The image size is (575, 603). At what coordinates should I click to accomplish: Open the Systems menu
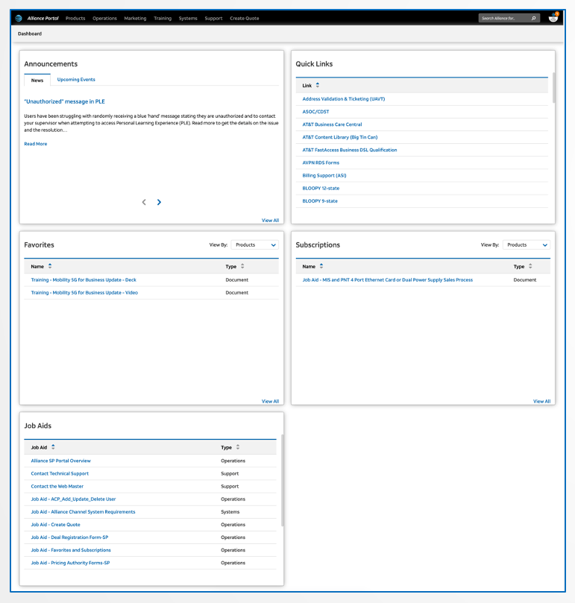point(188,18)
